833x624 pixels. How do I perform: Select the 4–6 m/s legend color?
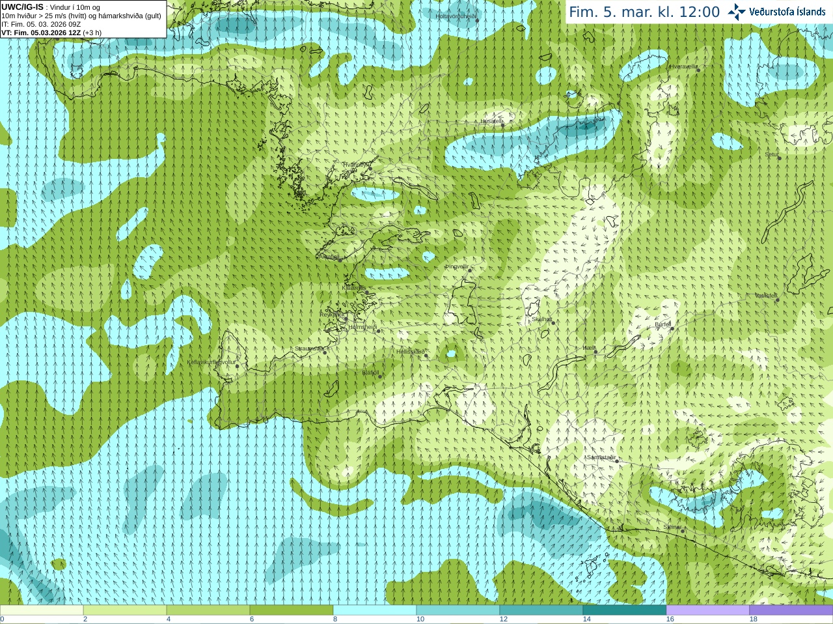tap(208, 610)
